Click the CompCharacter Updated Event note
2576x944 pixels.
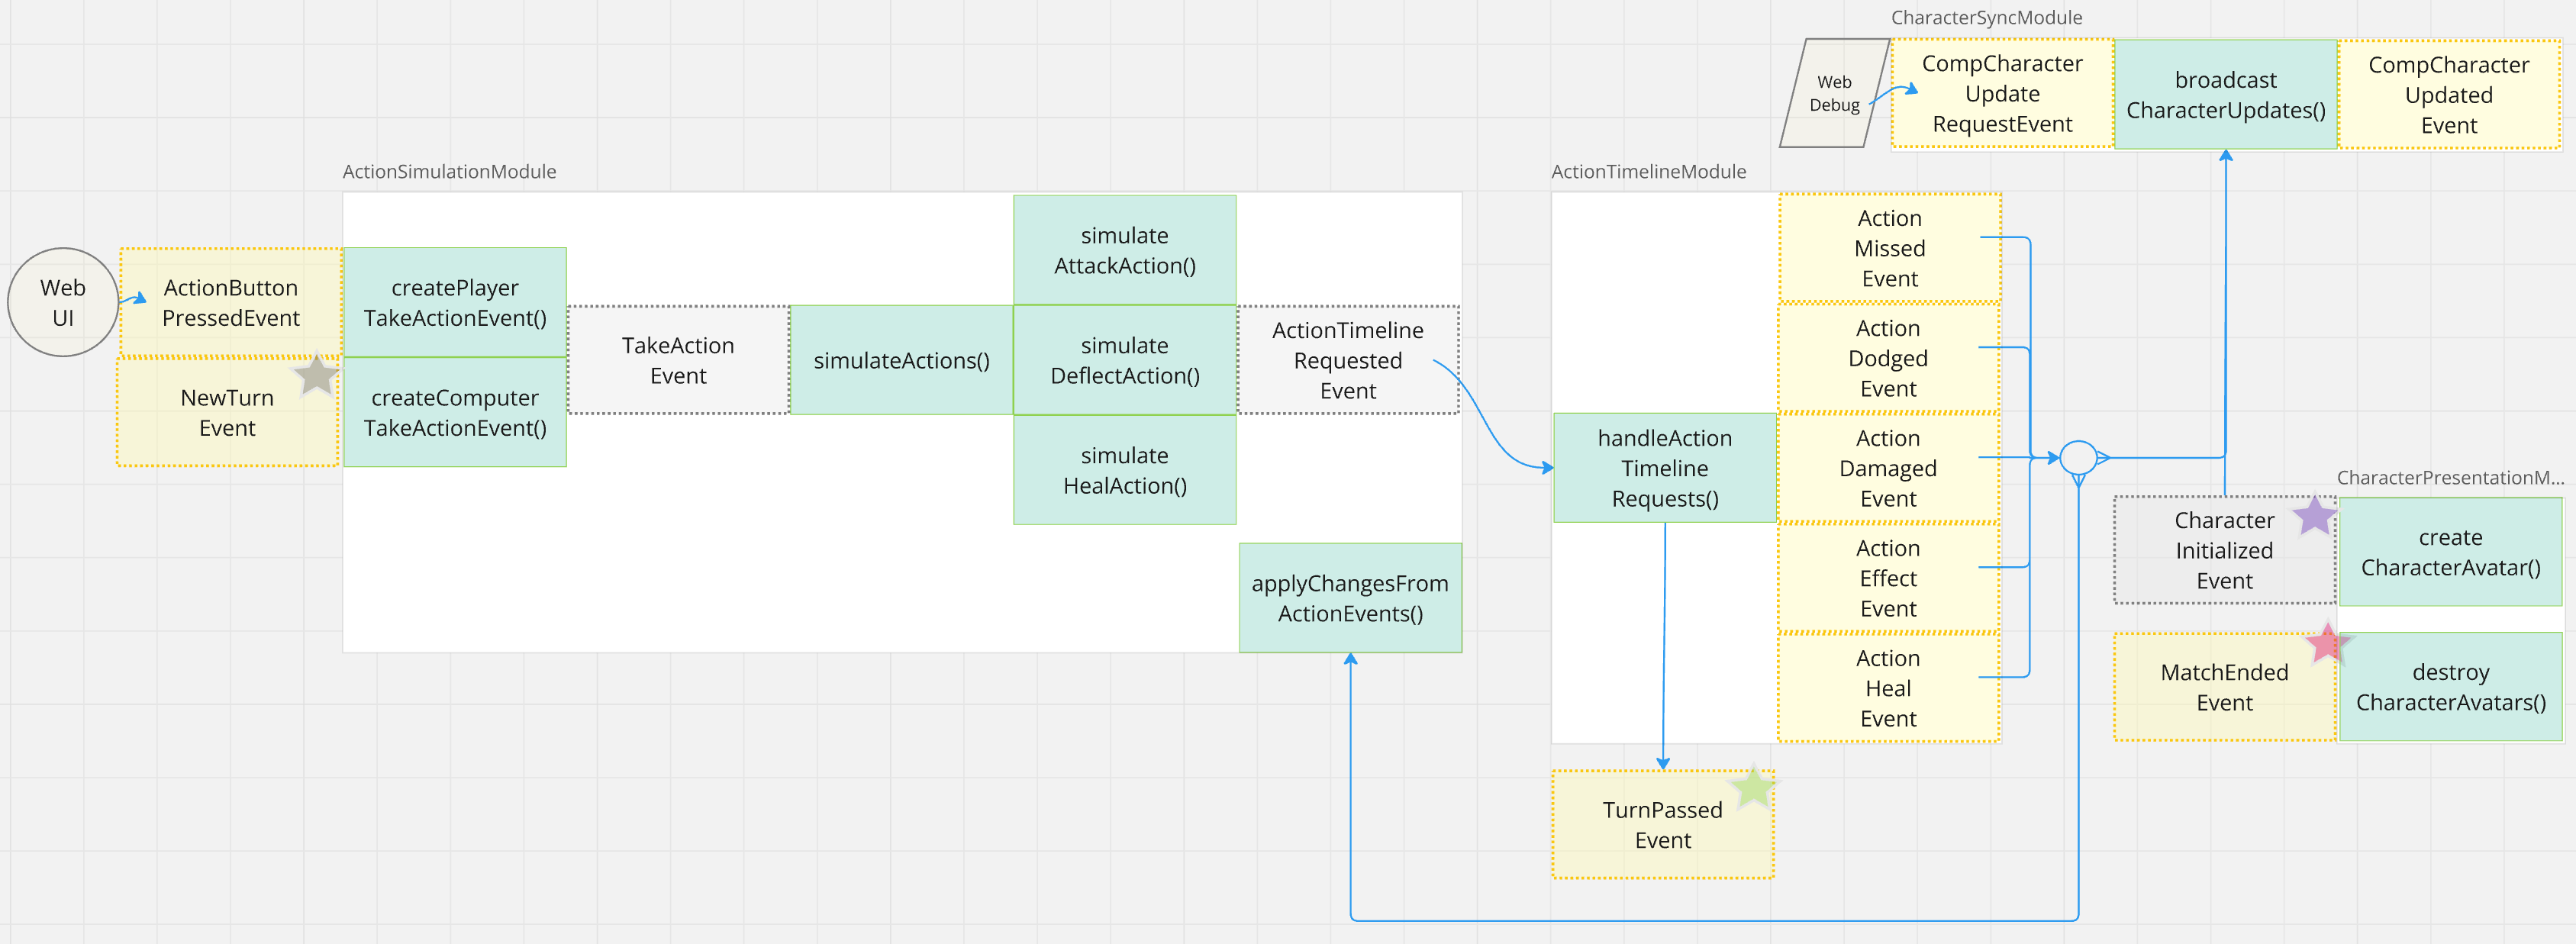click(2448, 95)
